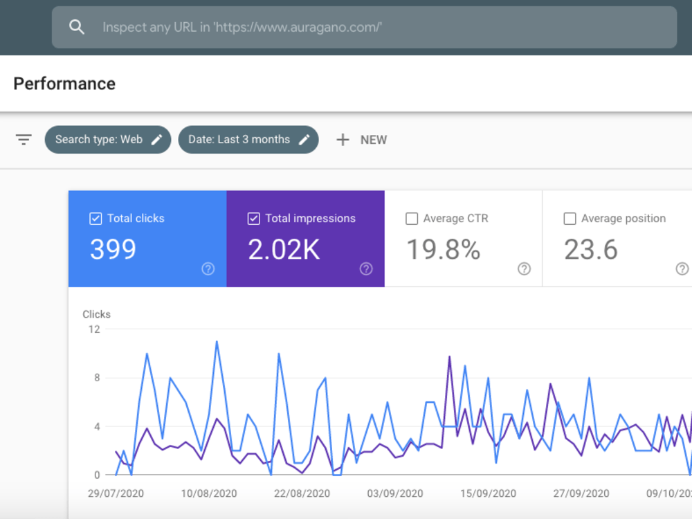Screen dimensions: 692x519
Task: Uncheck the Total impressions checkbox
Action: click(x=254, y=219)
